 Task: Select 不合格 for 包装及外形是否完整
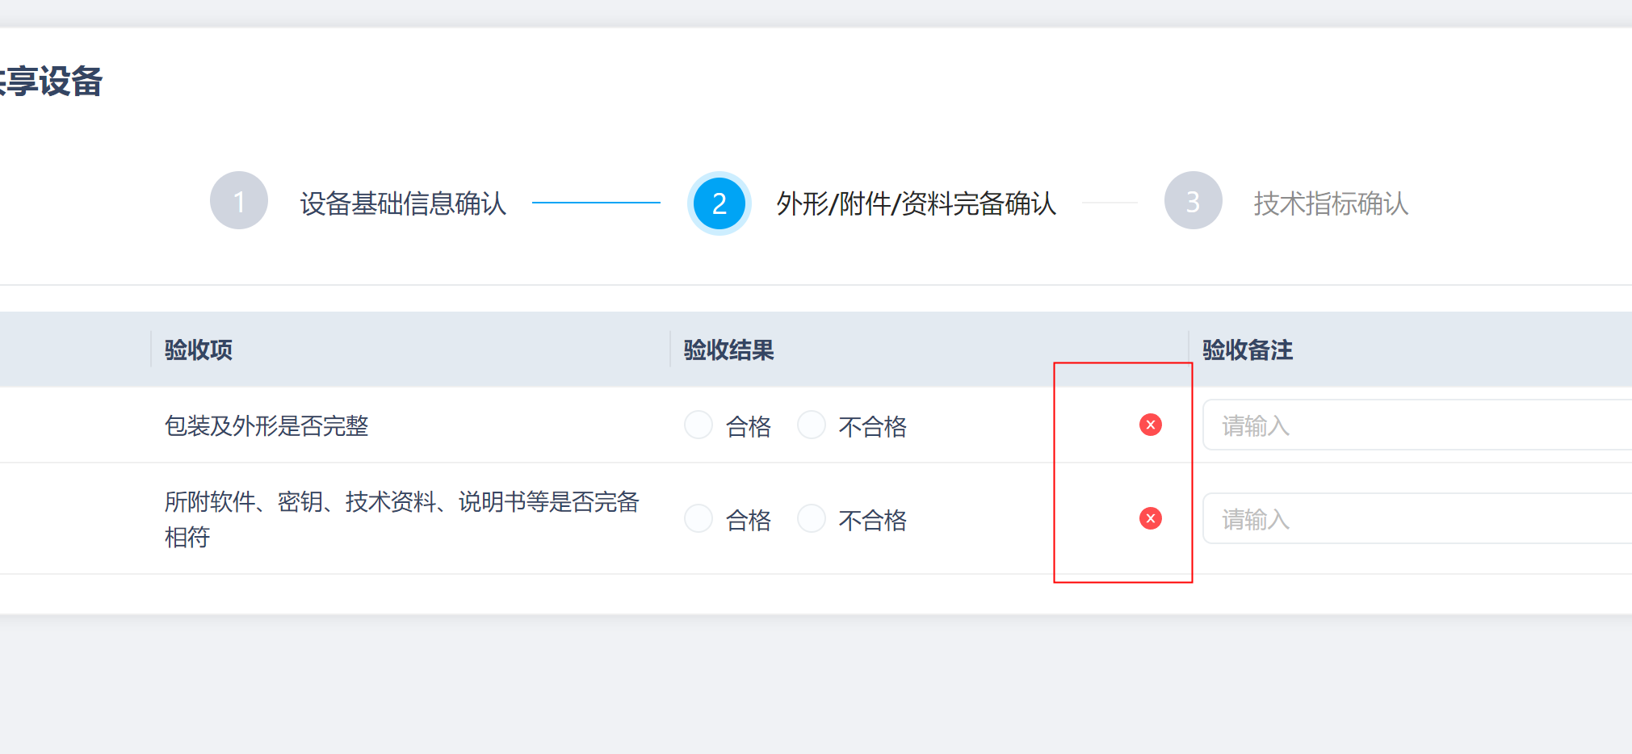pos(811,425)
